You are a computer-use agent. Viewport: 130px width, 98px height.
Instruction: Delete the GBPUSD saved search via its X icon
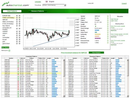[19, 20]
